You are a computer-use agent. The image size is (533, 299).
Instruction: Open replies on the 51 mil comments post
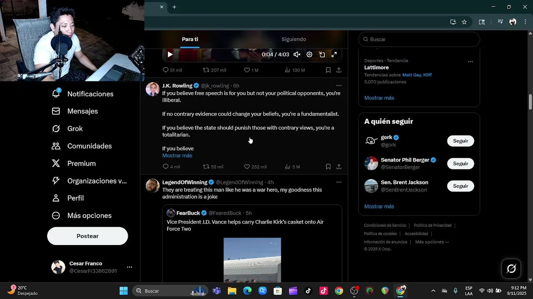[172, 70]
